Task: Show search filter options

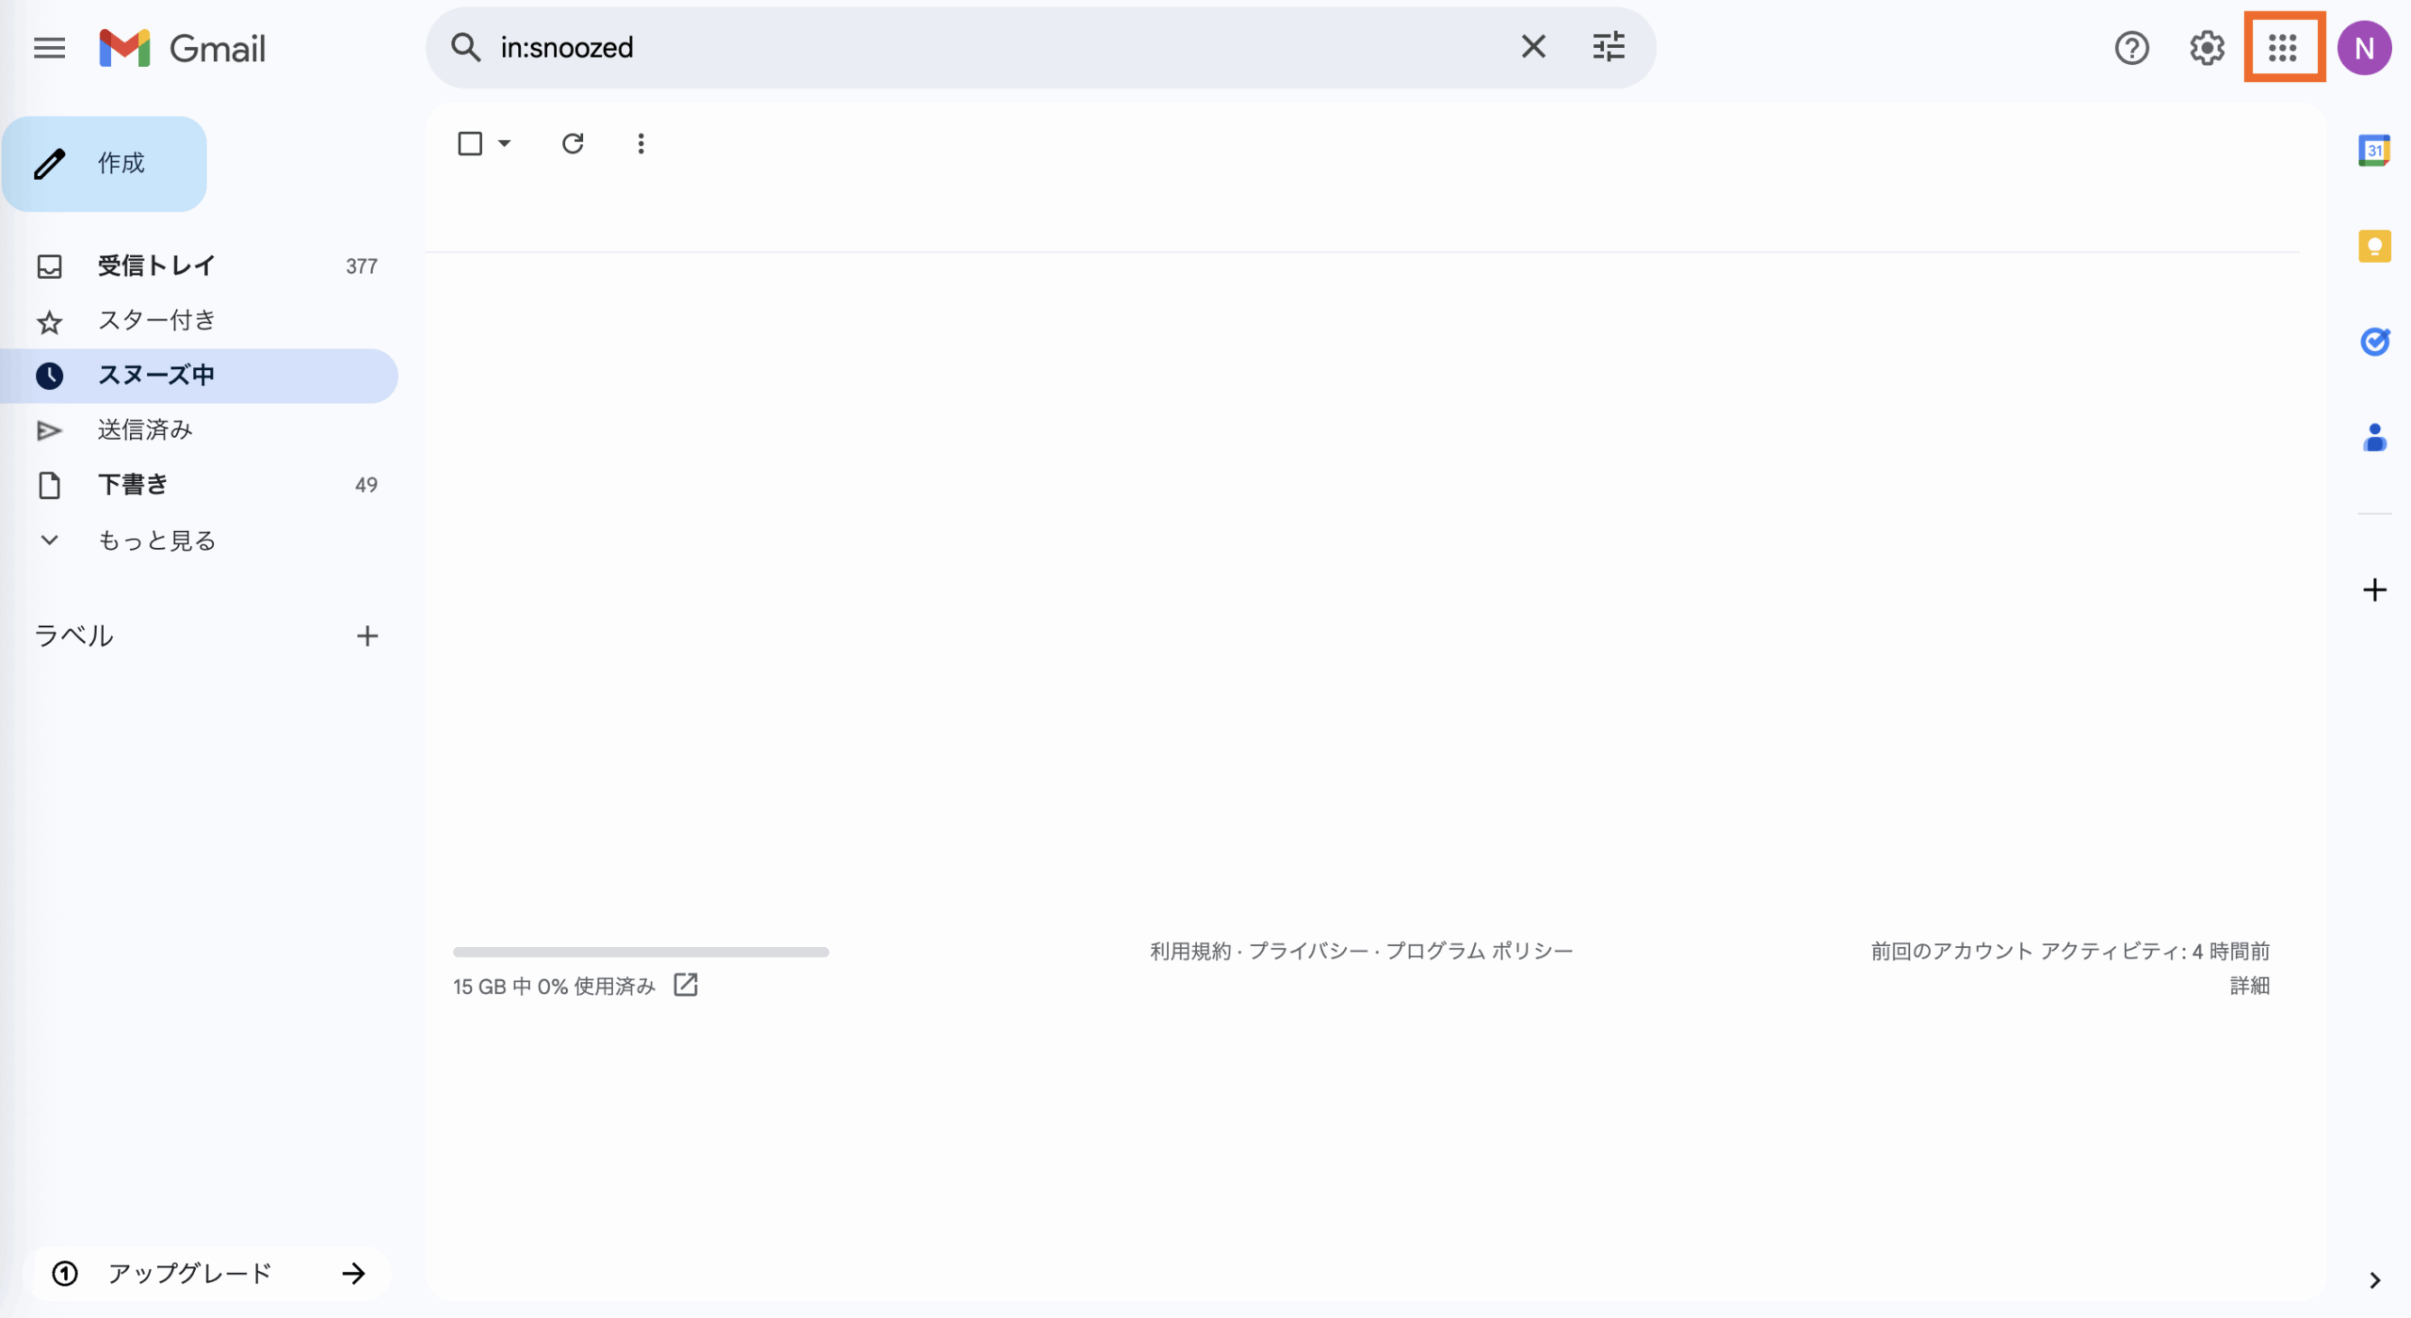Action: [x=1608, y=47]
